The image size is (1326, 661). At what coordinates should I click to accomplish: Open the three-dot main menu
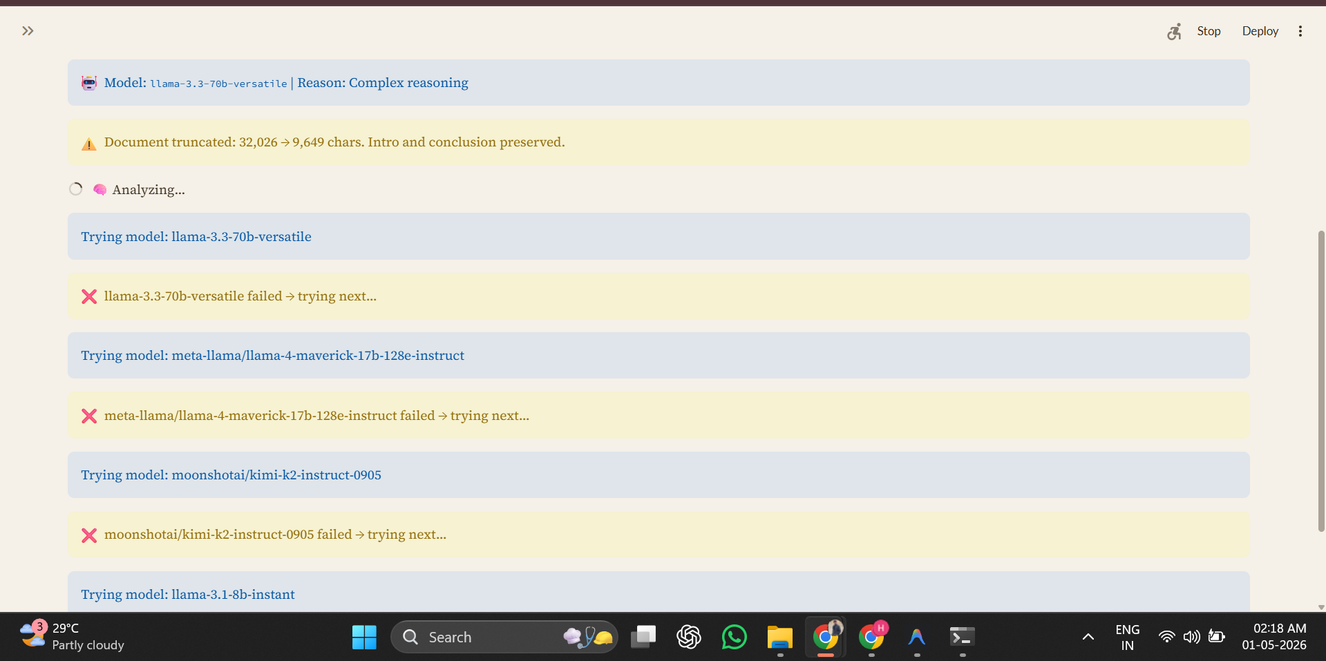pyautogui.click(x=1300, y=31)
